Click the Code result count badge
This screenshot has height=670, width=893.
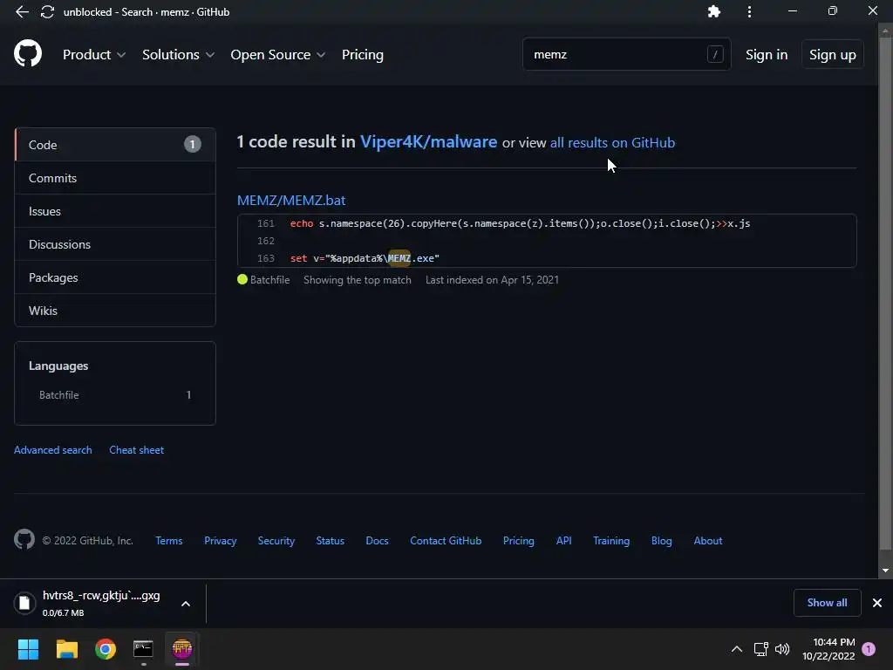pos(193,145)
